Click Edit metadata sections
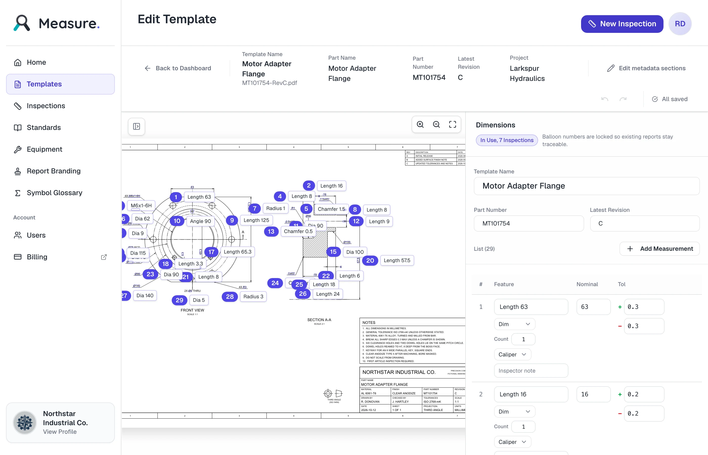Viewport: 708px width, 455px height. coord(646,68)
